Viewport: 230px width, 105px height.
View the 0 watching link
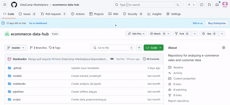177,90
